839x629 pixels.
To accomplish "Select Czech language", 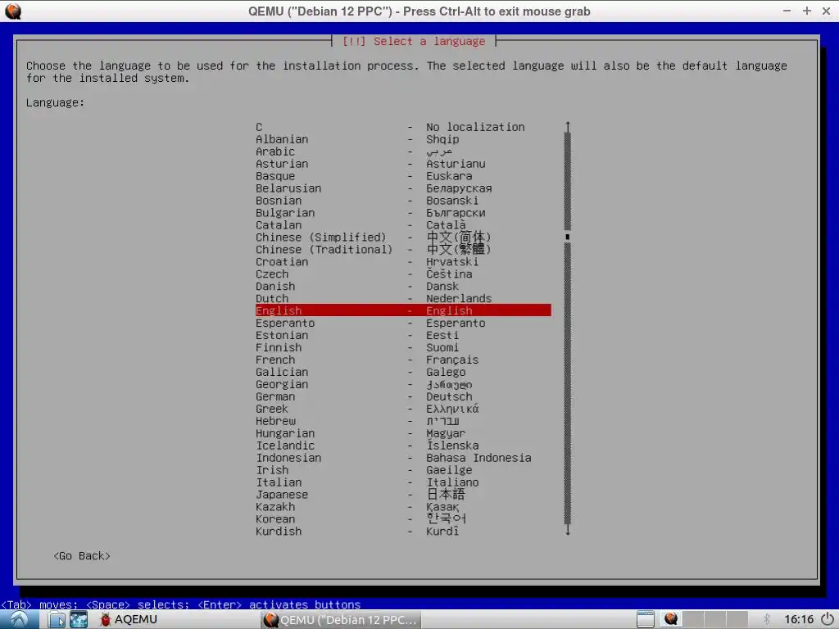I will 403,274.
